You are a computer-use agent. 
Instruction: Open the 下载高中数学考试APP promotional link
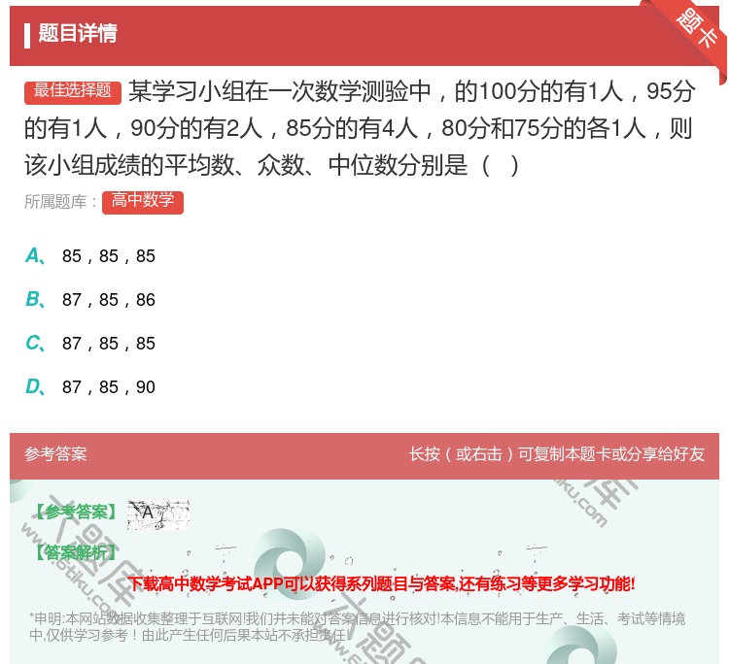pos(381,583)
